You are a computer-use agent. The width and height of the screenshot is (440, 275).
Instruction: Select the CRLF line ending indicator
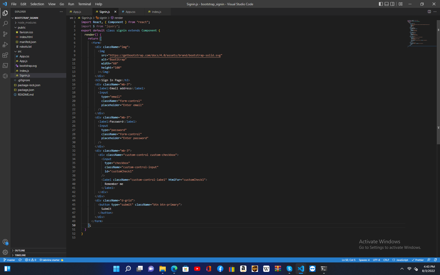[386, 260]
